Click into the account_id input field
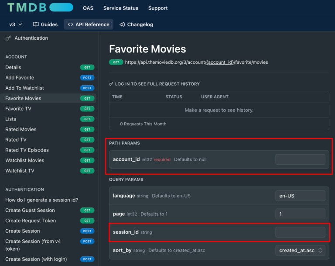 300,159
